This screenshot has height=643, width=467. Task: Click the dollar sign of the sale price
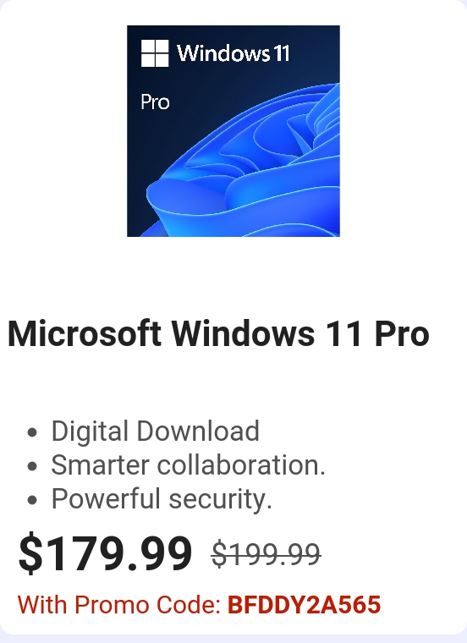coord(30,553)
